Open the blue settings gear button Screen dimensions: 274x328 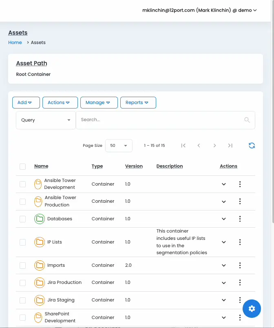[252, 309]
